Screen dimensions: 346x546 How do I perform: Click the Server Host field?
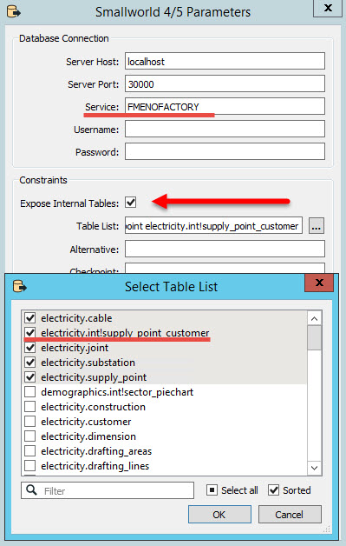pos(225,61)
